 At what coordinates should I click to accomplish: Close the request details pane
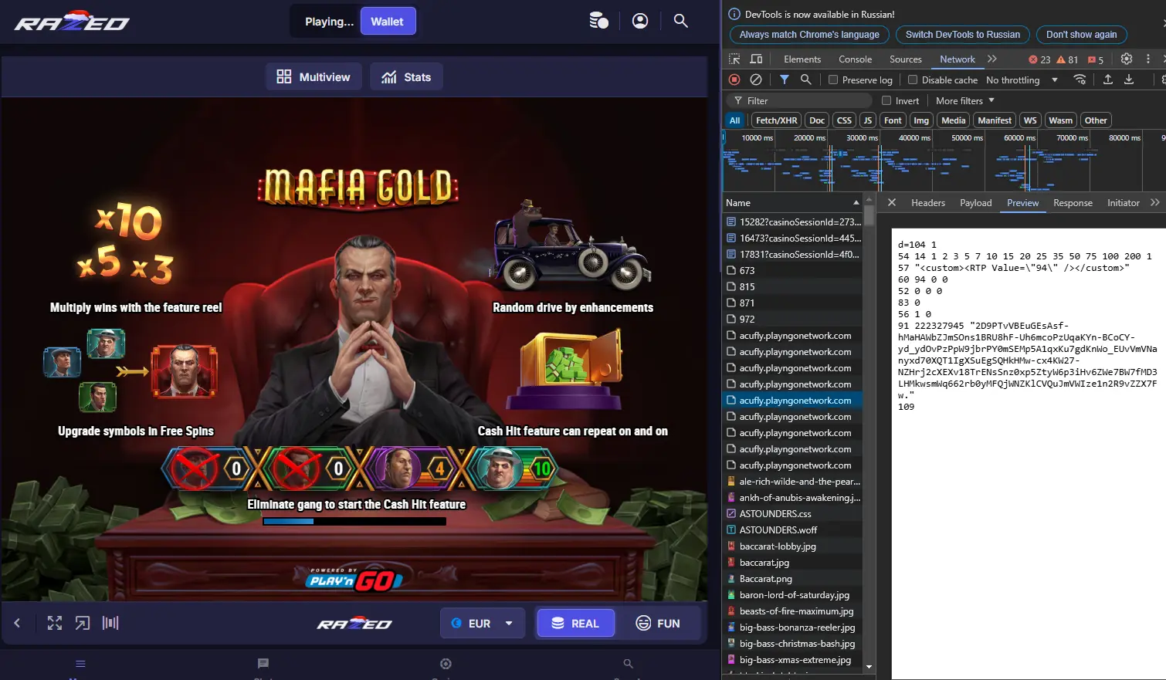pos(892,202)
